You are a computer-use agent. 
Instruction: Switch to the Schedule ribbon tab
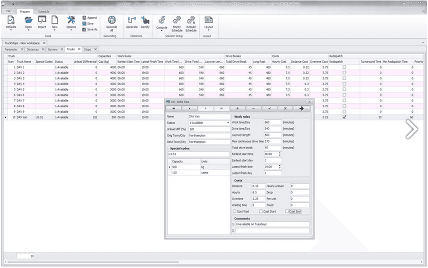click(x=44, y=11)
